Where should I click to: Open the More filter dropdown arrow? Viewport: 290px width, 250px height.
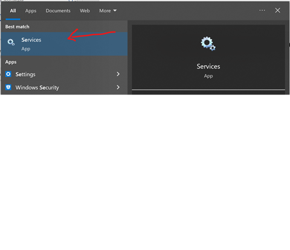coord(115,10)
